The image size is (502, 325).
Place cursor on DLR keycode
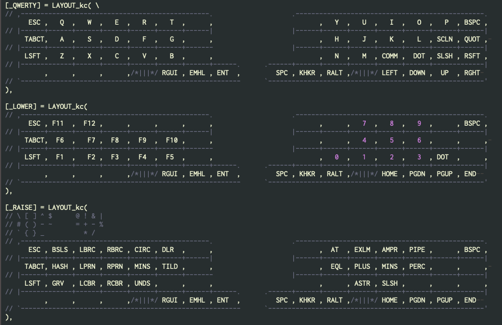tap(168, 250)
